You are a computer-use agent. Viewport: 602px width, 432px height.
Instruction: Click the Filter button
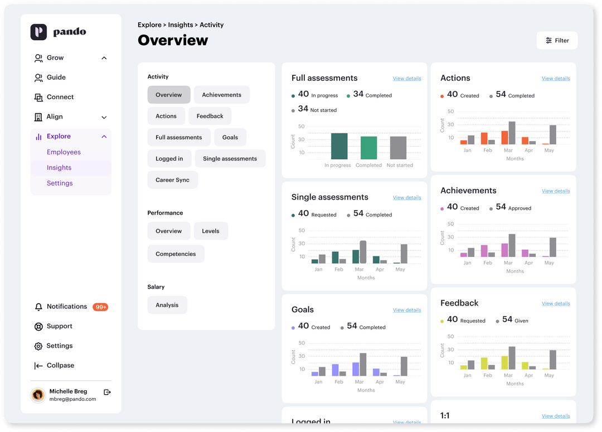click(x=557, y=40)
